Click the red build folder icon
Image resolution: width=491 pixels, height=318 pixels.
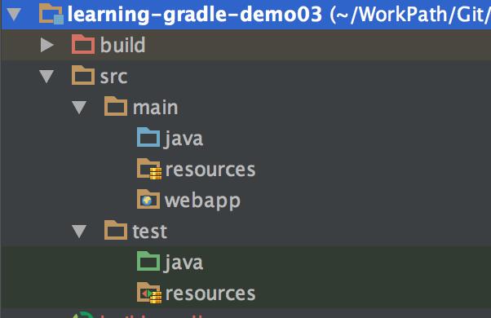83,45
